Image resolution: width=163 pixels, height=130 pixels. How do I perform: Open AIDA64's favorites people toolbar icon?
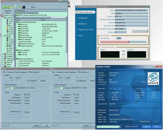click(20, 7)
